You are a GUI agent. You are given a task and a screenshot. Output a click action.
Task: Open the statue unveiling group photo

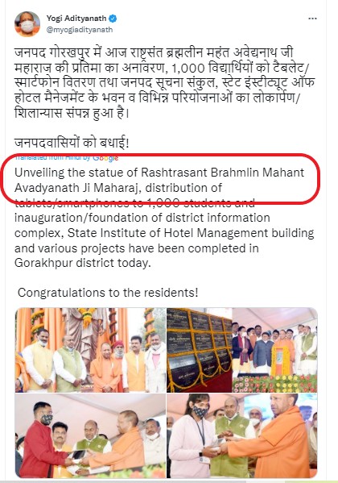tap(90, 350)
